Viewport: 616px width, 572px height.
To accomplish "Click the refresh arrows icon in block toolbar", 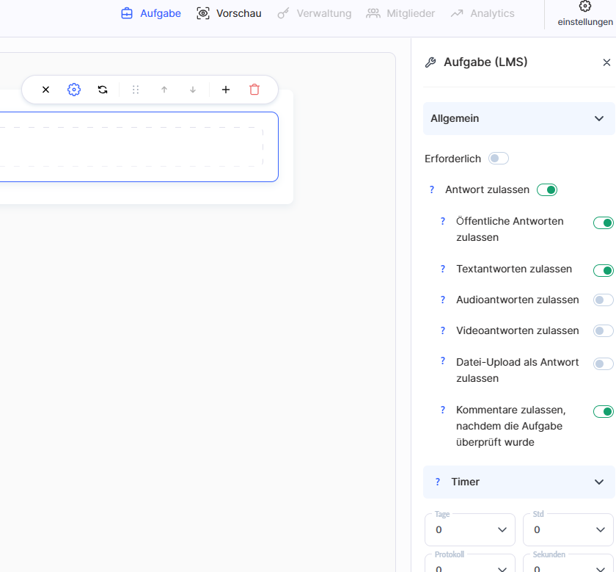I will click(103, 90).
